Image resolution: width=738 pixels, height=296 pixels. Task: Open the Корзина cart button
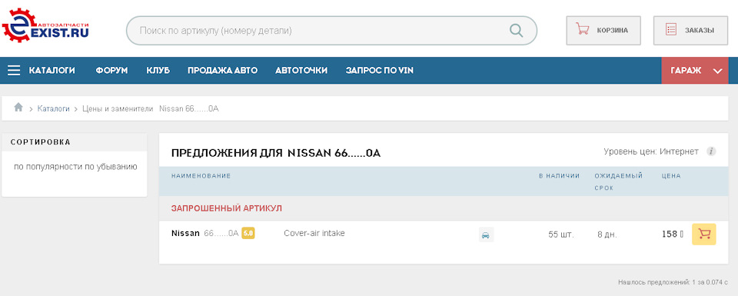point(603,31)
